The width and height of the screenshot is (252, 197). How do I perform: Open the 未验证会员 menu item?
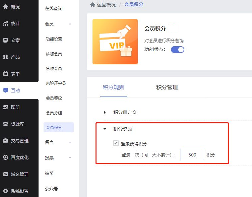click(x=56, y=83)
